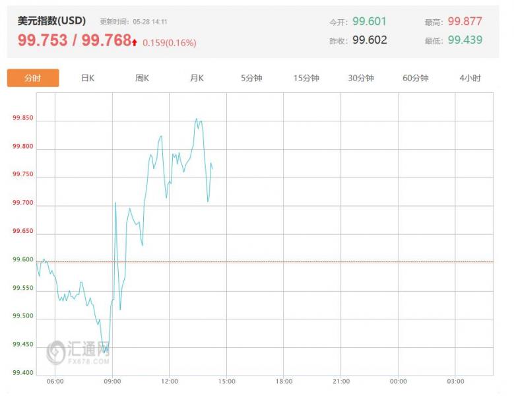
Task: Select the 分时 chart tab
Action: point(33,78)
